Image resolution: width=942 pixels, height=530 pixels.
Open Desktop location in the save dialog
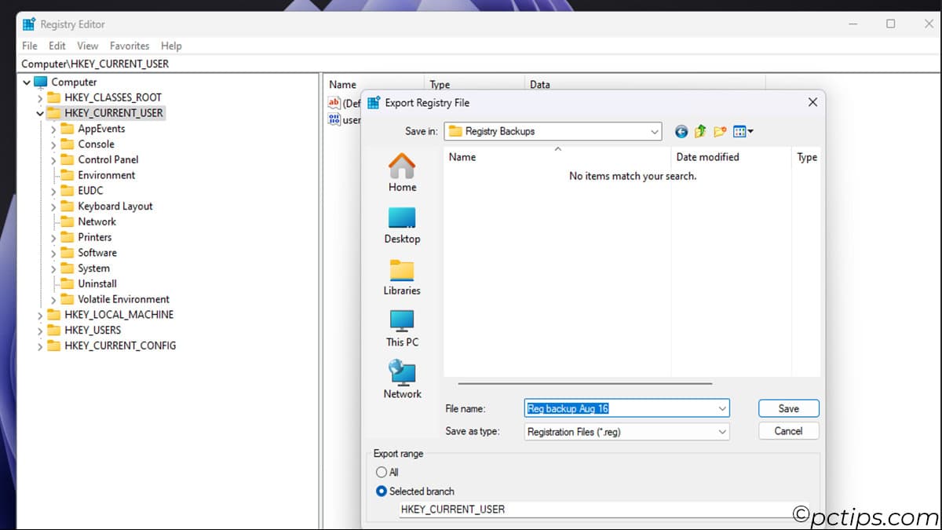coord(402,224)
